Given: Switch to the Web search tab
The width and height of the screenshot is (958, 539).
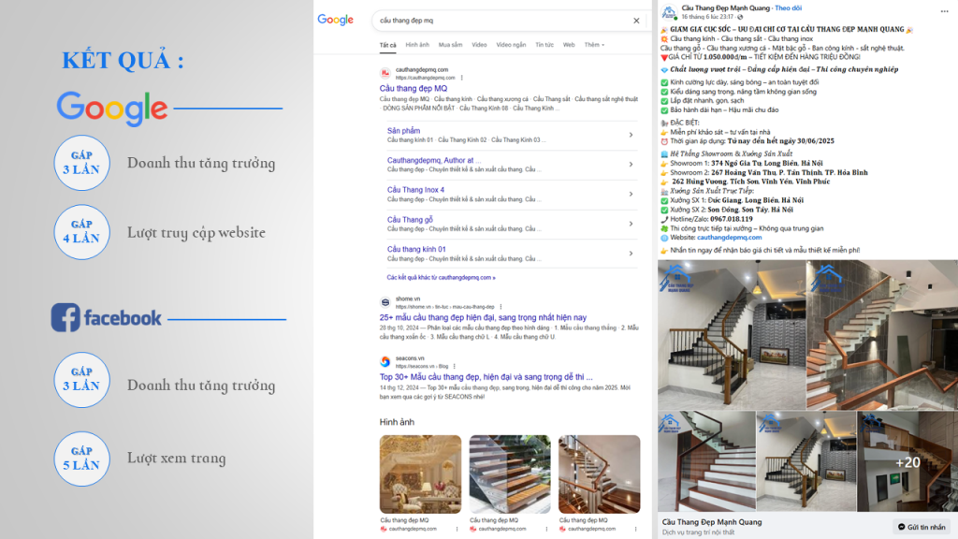Looking at the screenshot, I should pos(569,45).
